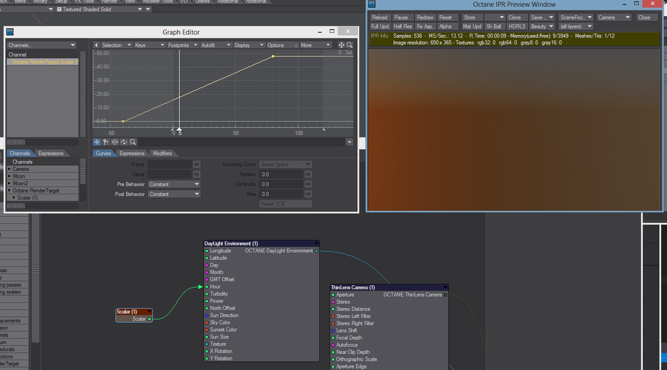Image resolution: width=667 pixels, height=370 pixels.
Task: Click the Continuity stepper arrows
Action: point(308,184)
